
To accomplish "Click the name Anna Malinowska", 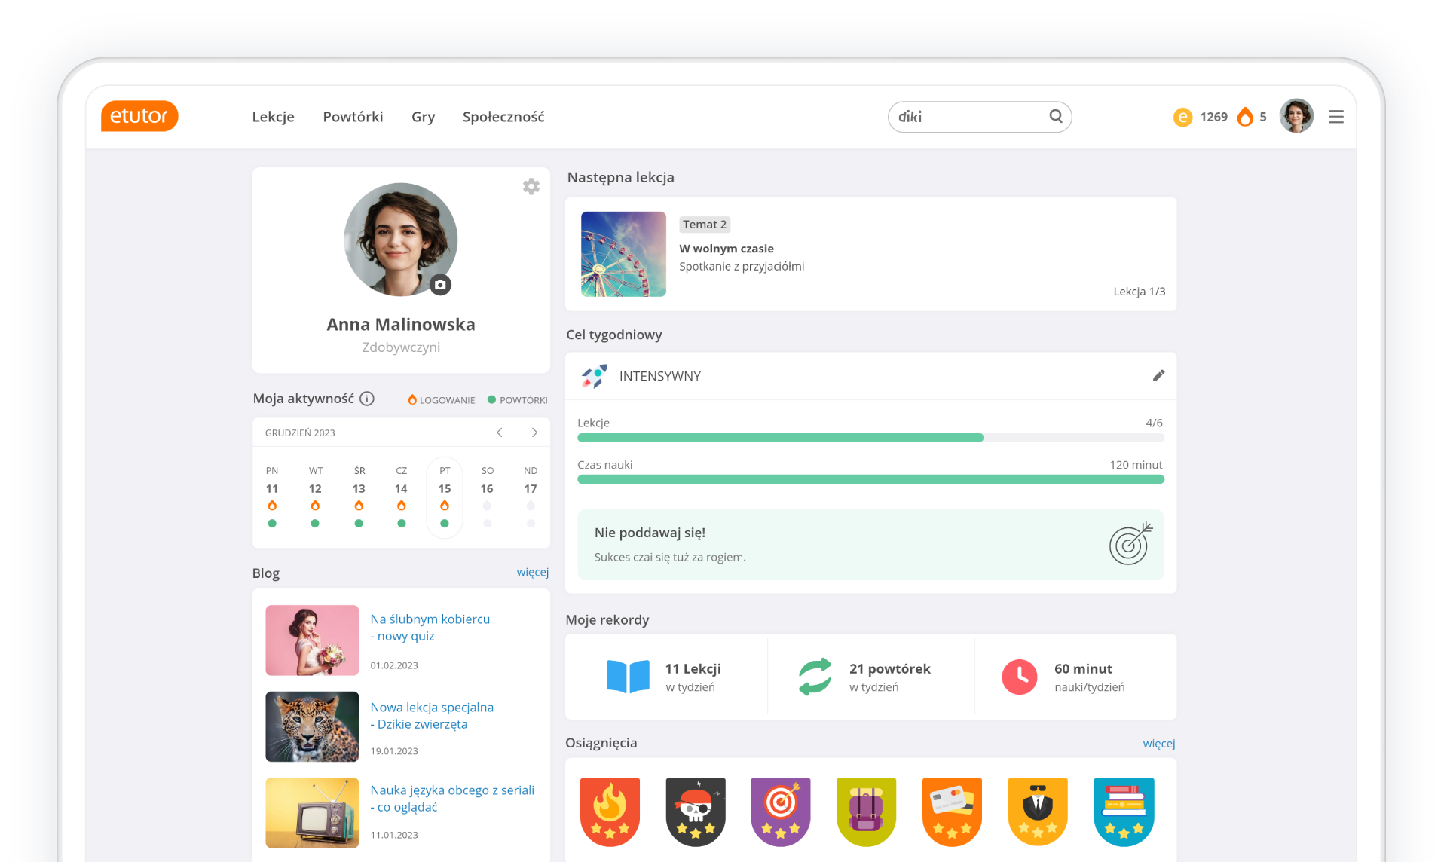I will [401, 324].
